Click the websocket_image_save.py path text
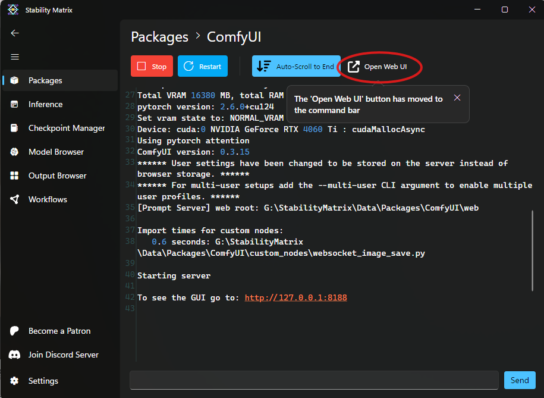Image resolution: width=544 pixels, height=398 pixels. point(281,253)
